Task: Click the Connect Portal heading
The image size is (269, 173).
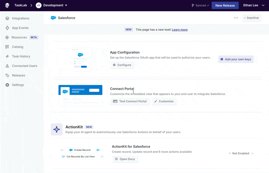Action: [122, 89]
